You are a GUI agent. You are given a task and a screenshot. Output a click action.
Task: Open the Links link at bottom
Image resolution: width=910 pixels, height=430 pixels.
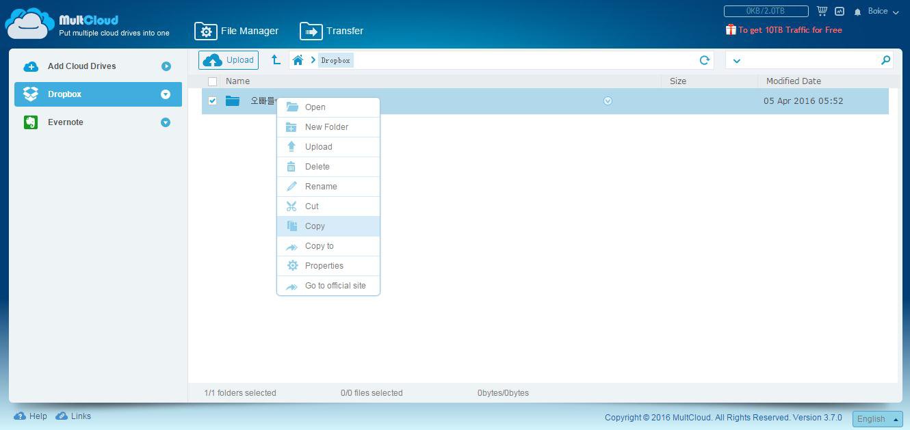(x=73, y=416)
